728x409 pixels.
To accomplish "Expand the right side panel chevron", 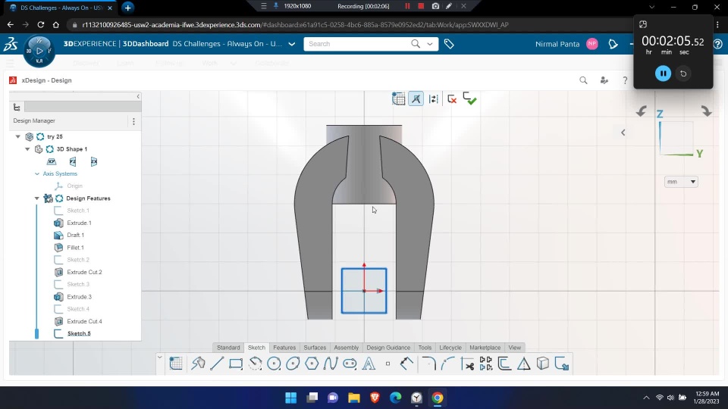I will [x=623, y=133].
